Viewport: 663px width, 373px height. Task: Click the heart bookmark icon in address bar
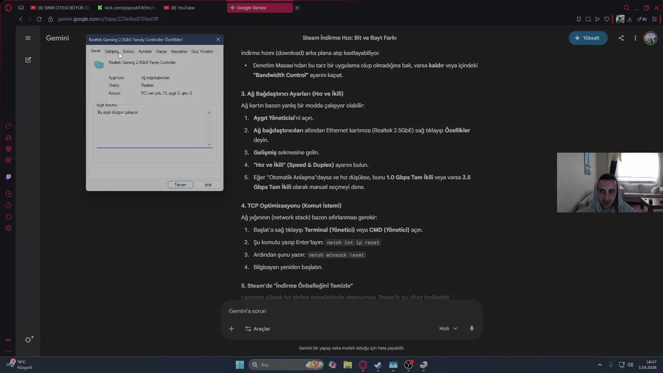607,19
